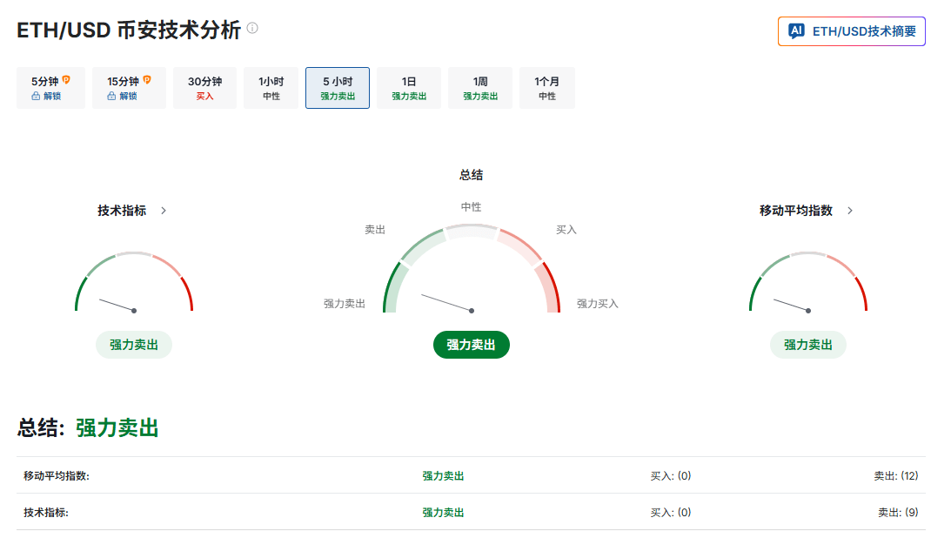Click the lock icon under the 15分钟 tab
951x538 pixels.
pyautogui.click(x=111, y=96)
